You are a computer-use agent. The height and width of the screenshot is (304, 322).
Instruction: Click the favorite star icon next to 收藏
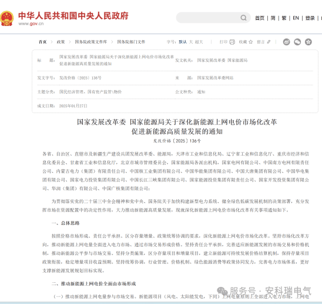pyautogui.click(x=251, y=42)
